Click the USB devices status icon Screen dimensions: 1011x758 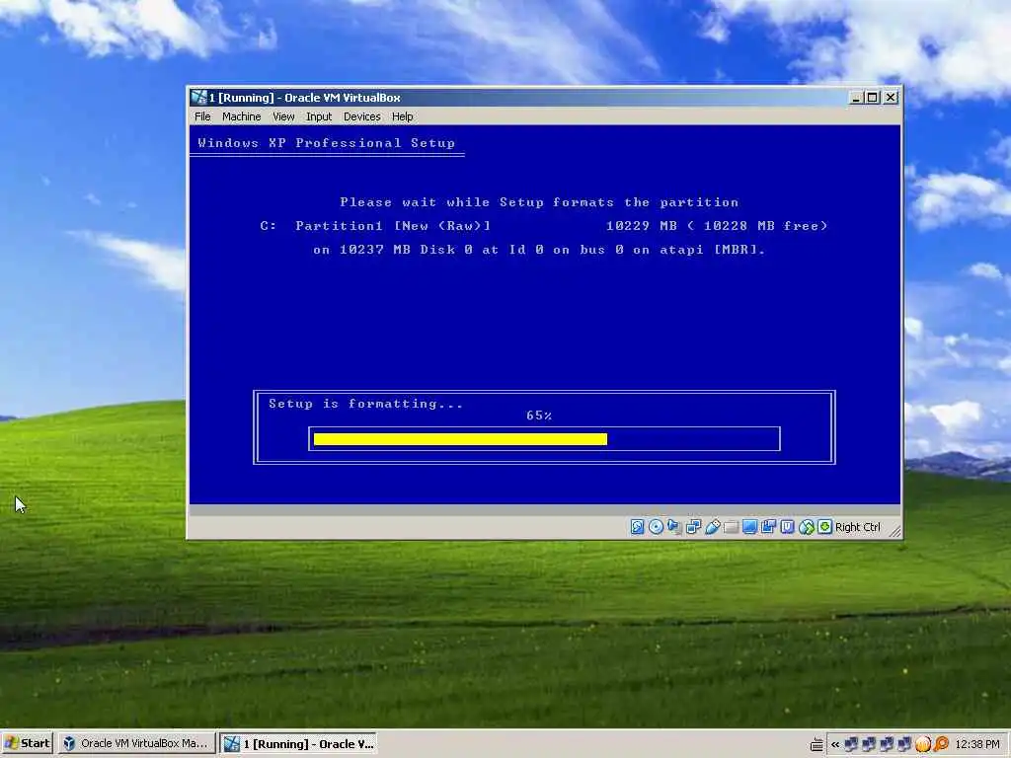click(712, 527)
